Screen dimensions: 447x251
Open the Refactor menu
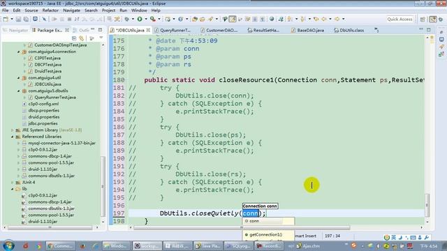[x=50, y=10]
